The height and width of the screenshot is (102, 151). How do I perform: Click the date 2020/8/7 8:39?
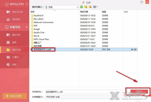[87, 49]
